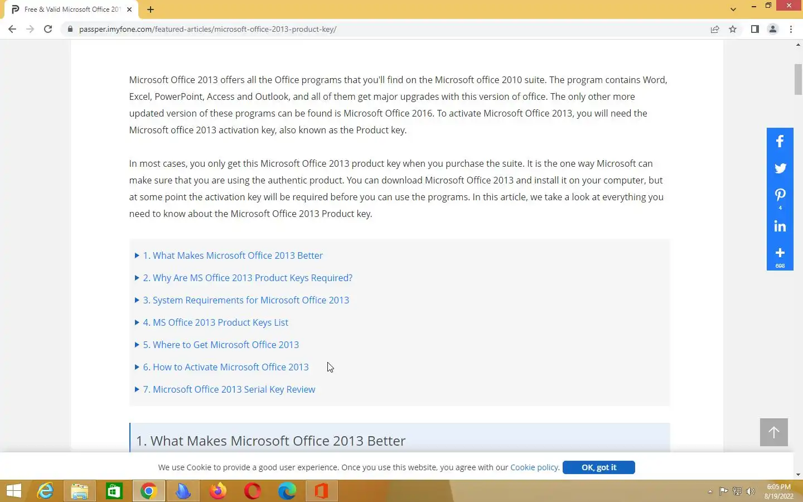This screenshot has height=502, width=803.
Task: Click the back-to-top arrow button
Action: coord(773,432)
